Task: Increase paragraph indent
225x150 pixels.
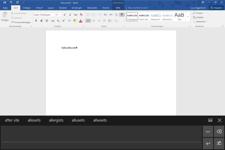Action: pyautogui.click(x=111, y=15)
